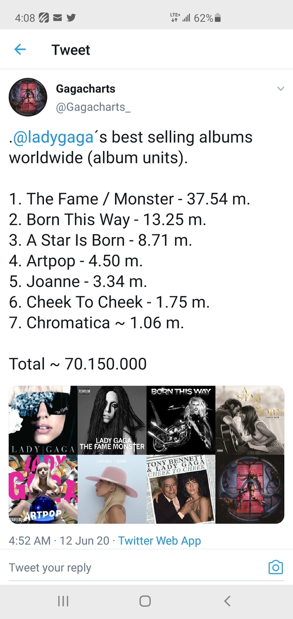293x619 pixels.
Task: Tap the back arrow icon
Action: click(20, 49)
